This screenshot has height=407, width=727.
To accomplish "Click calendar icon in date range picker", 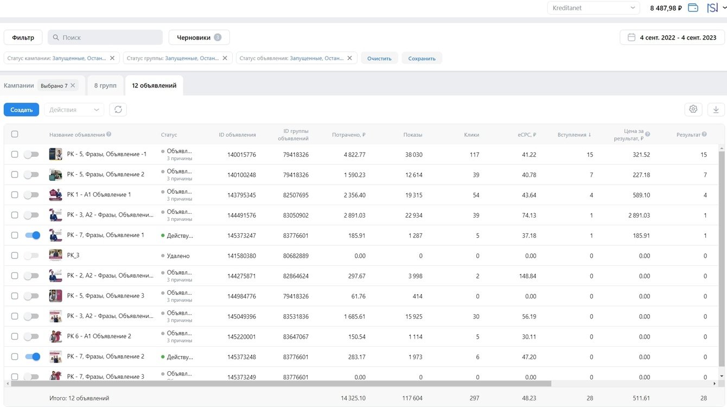I will tap(631, 37).
